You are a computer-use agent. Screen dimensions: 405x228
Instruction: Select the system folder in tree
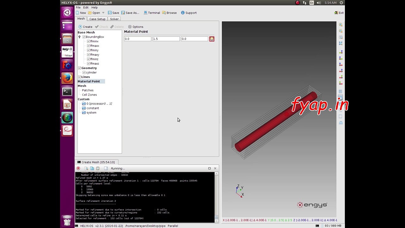click(x=89, y=112)
